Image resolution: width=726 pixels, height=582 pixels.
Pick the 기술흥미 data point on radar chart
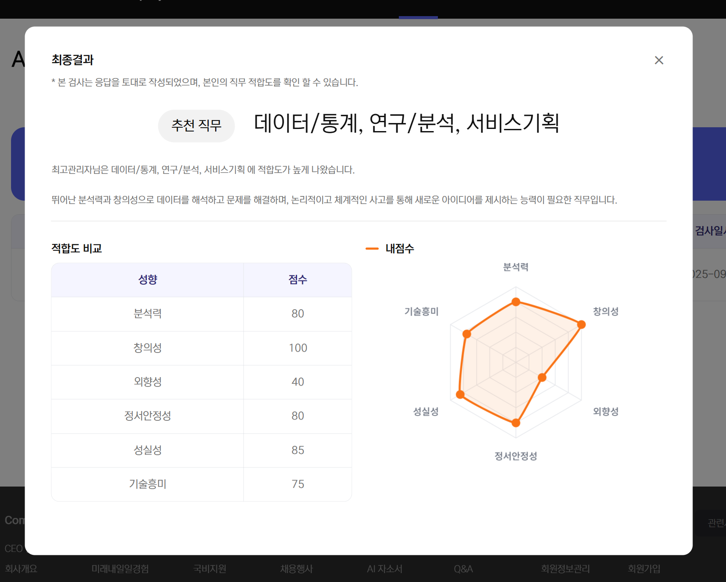pos(467,334)
